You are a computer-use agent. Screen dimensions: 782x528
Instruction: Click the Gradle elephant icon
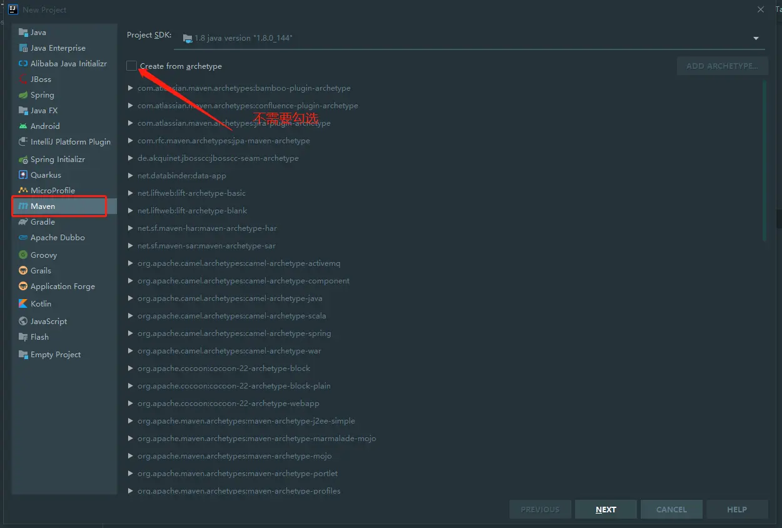click(x=23, y=222)
